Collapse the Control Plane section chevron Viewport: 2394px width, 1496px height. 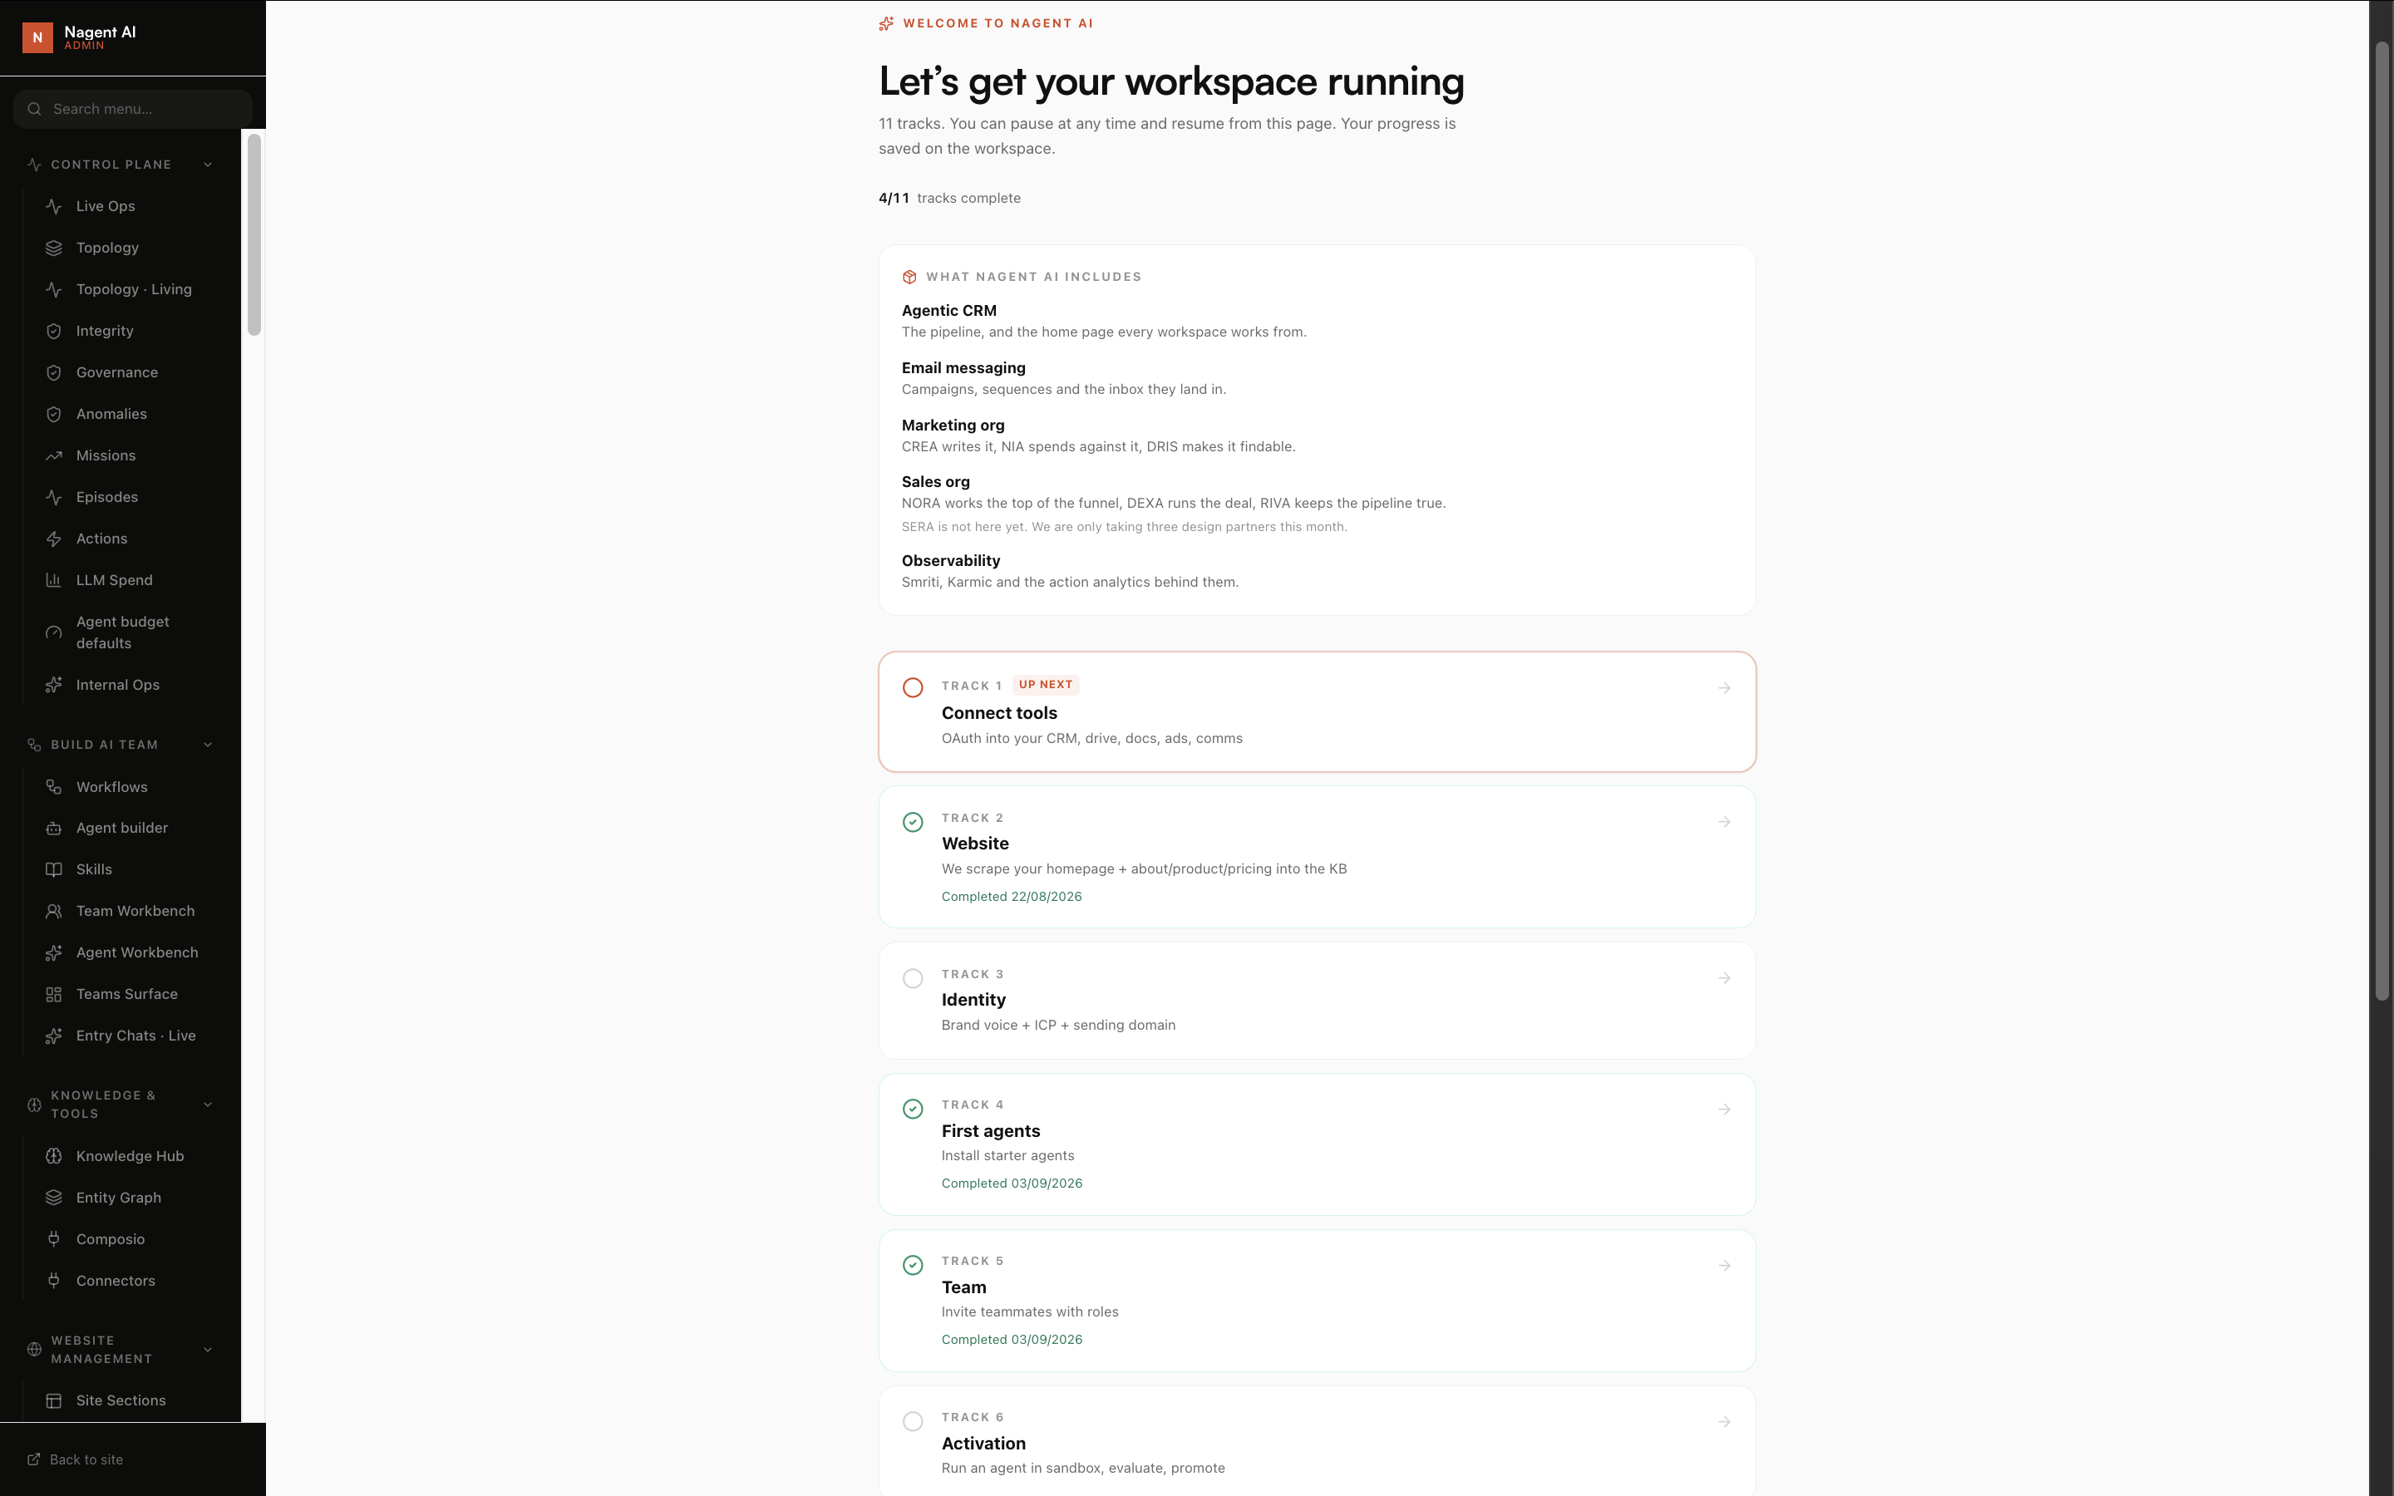tap(208, 165)
